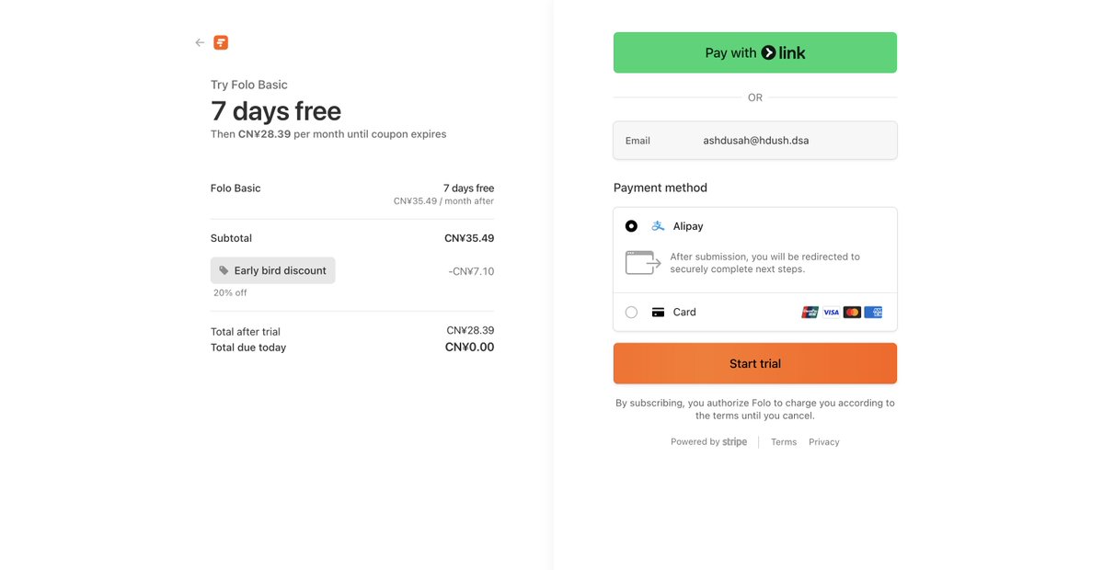
Task: Open the Terms link
Action: click(x=784, y=442)
